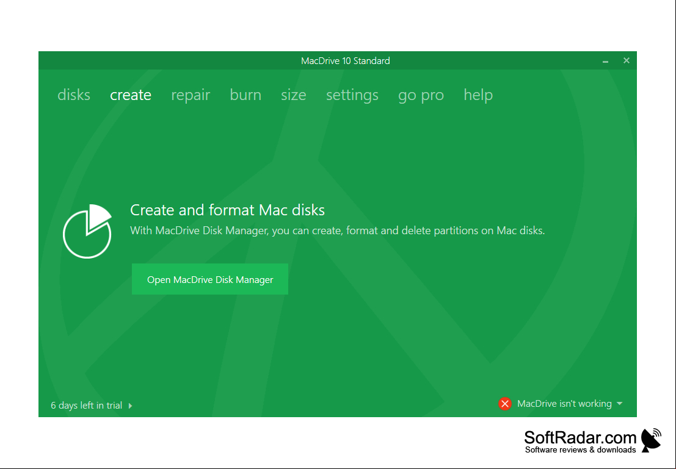Viewport: 676px width, 469px height.
Task: Switch to the disks tab
Action: 74,95
